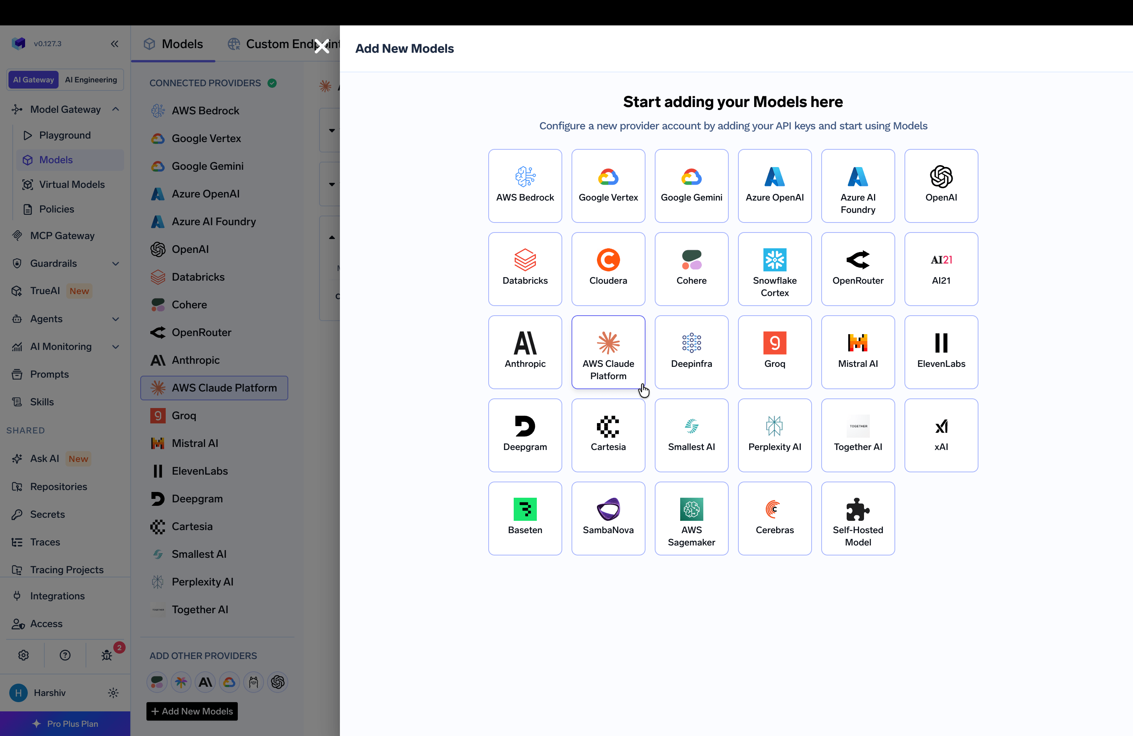Screen dimensions: 1133x736
Task: Select the Perplexity AI provider card
Action: point(775,435)
